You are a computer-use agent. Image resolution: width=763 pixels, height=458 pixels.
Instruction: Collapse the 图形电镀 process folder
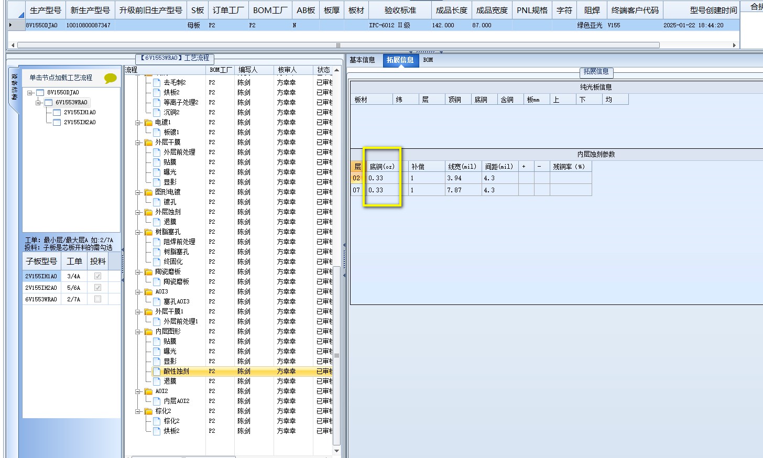(x=138, y=192)
